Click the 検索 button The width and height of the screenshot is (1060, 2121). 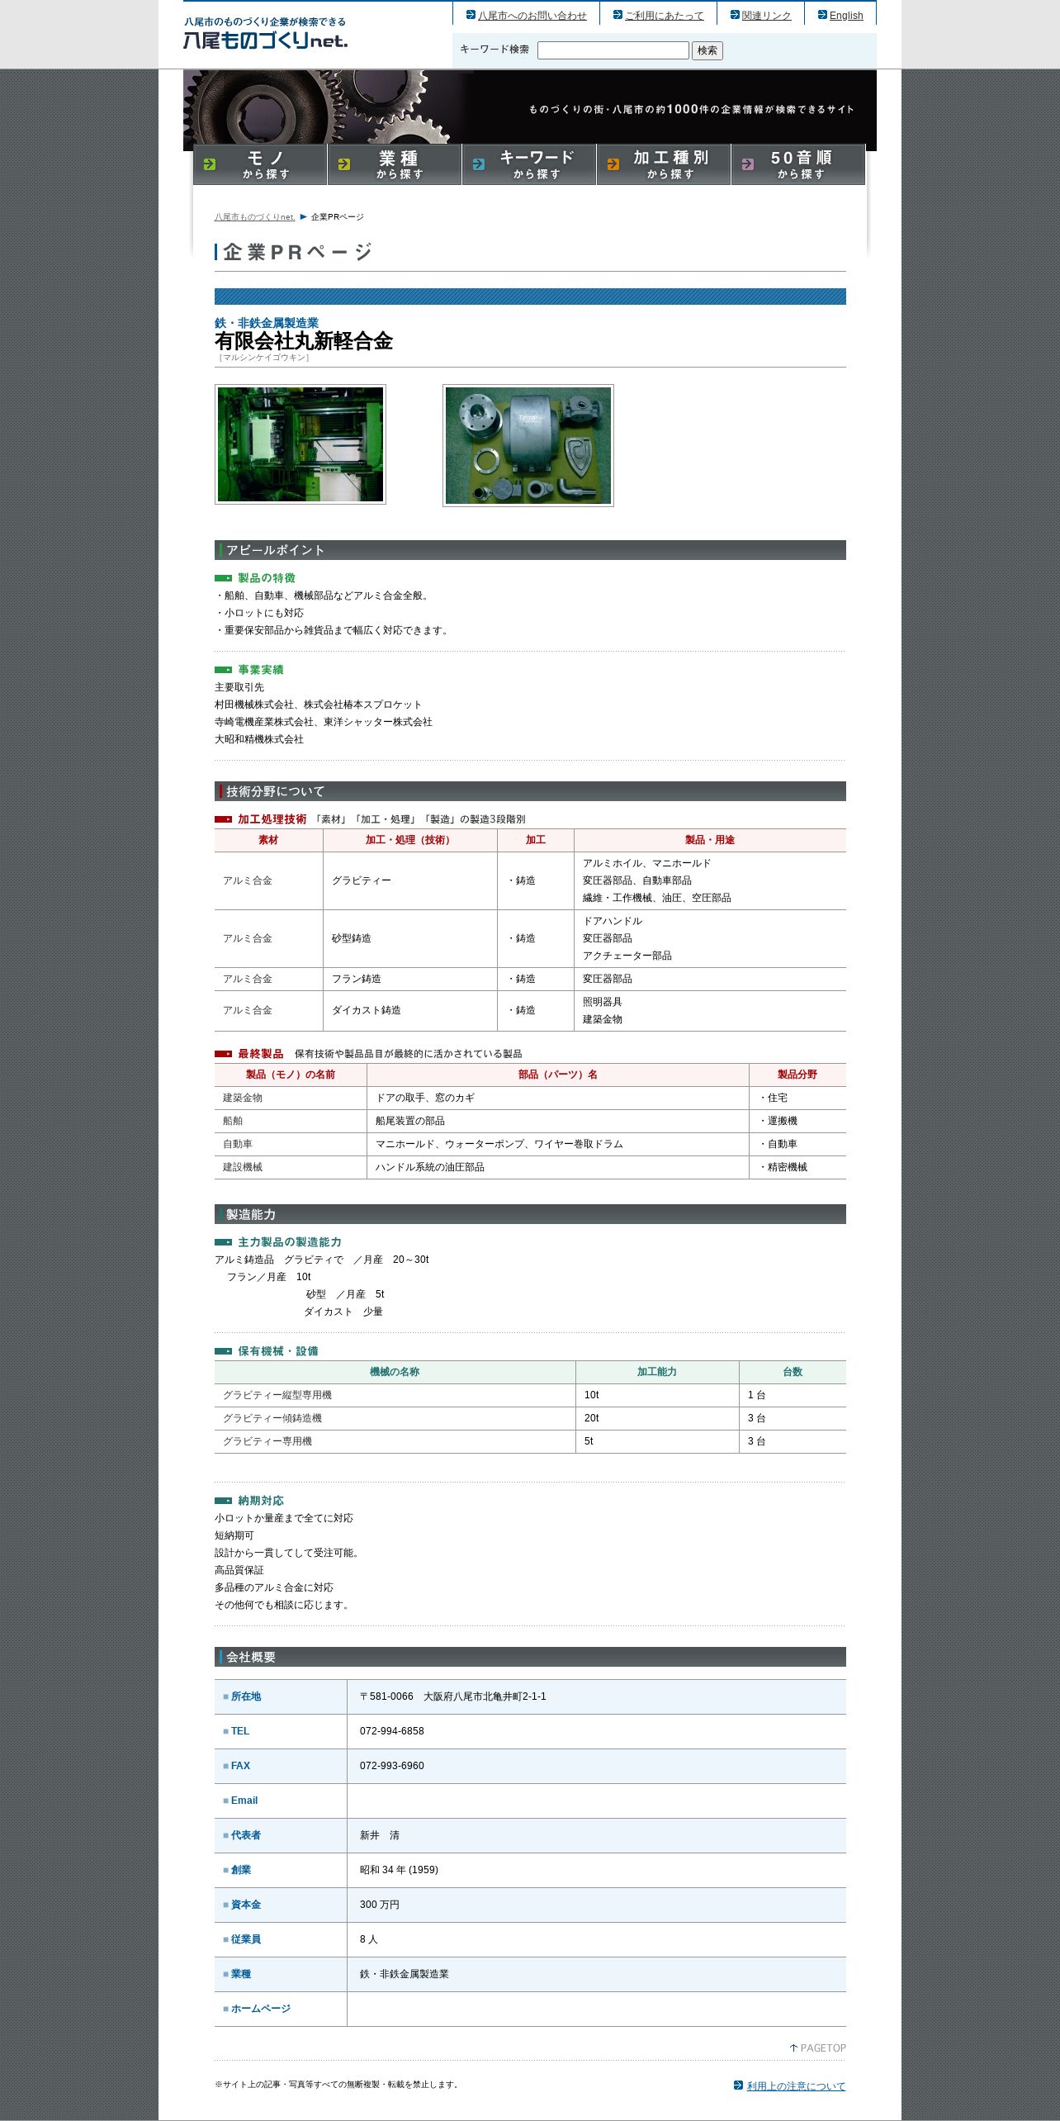(x=707, y=50)
